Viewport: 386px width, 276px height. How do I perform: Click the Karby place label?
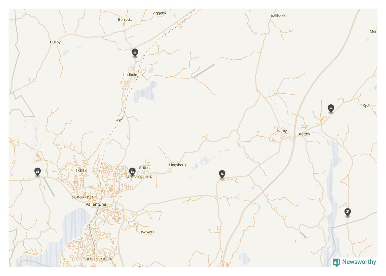282,131
